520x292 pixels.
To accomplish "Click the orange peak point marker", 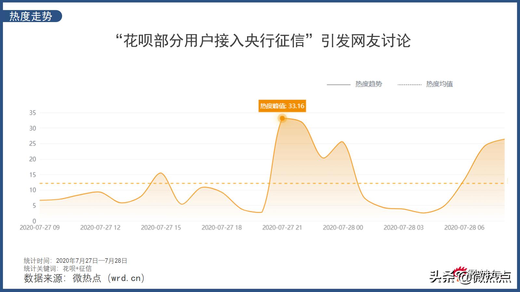I will [282, 118].
